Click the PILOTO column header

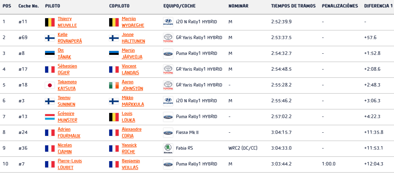pos(53,6)
